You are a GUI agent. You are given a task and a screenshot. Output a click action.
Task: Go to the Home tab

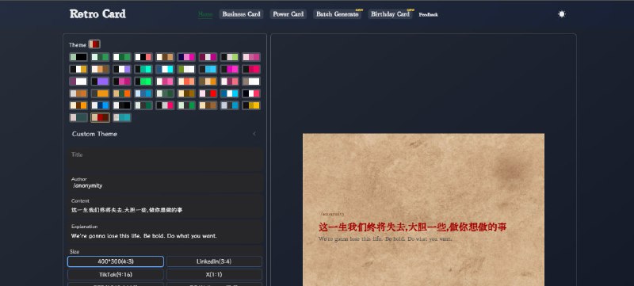click(x=205, y=14)
